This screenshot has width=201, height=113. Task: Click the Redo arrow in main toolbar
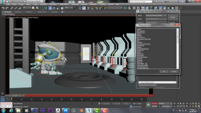(x=7, y=8)
